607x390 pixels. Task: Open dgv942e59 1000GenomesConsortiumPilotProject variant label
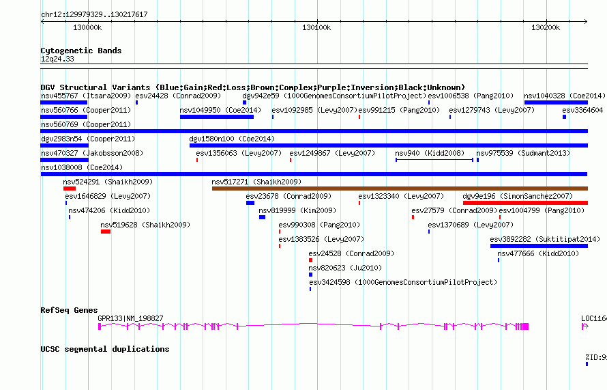334,96
